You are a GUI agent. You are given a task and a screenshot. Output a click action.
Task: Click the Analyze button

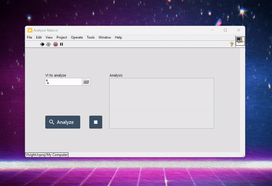coord(63,122)
